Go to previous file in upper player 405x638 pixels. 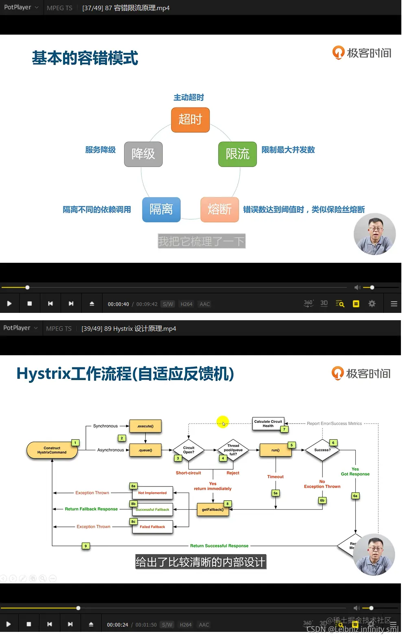pyautogui.click(x=50, y=304)
